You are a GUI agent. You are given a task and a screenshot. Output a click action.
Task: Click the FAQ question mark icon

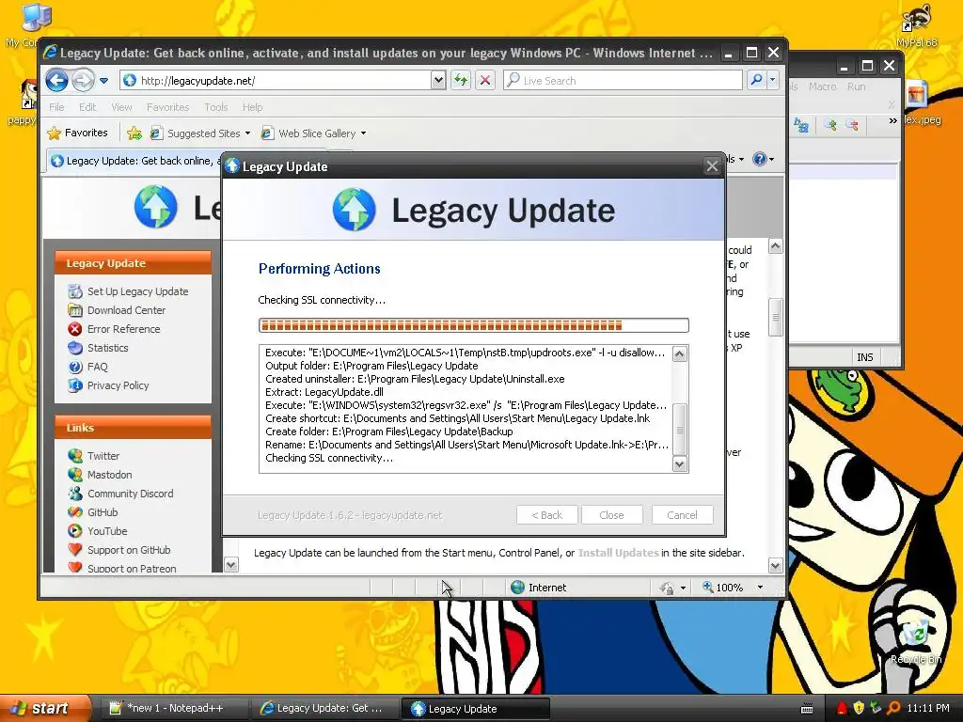coord(75,367)
